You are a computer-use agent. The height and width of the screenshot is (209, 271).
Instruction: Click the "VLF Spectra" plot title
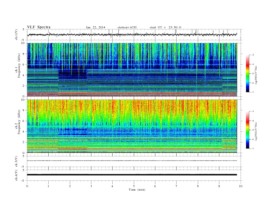pyautogui.click(x=39, y=27)
